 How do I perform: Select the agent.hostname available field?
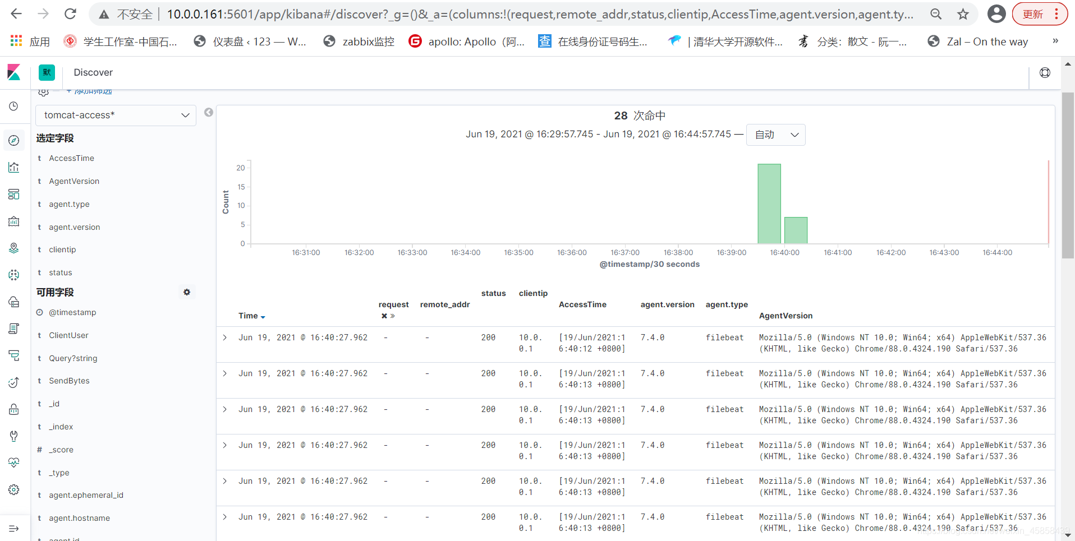click(79, 518)
